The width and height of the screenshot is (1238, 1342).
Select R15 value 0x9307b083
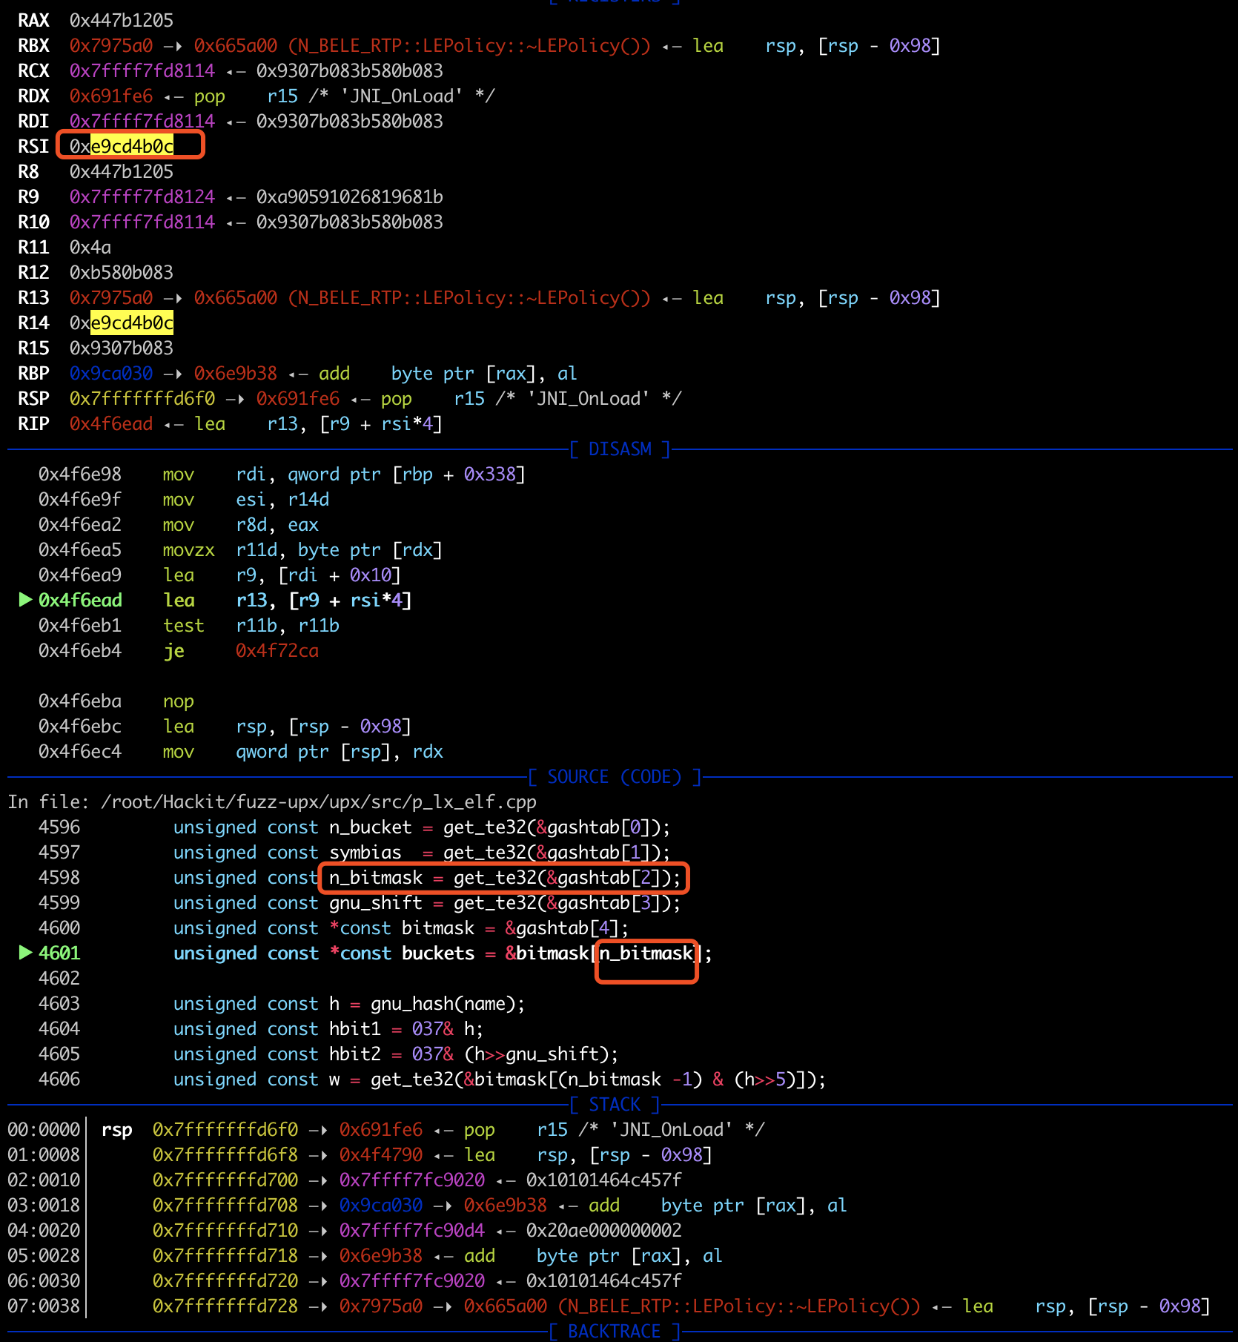point(122,348)
